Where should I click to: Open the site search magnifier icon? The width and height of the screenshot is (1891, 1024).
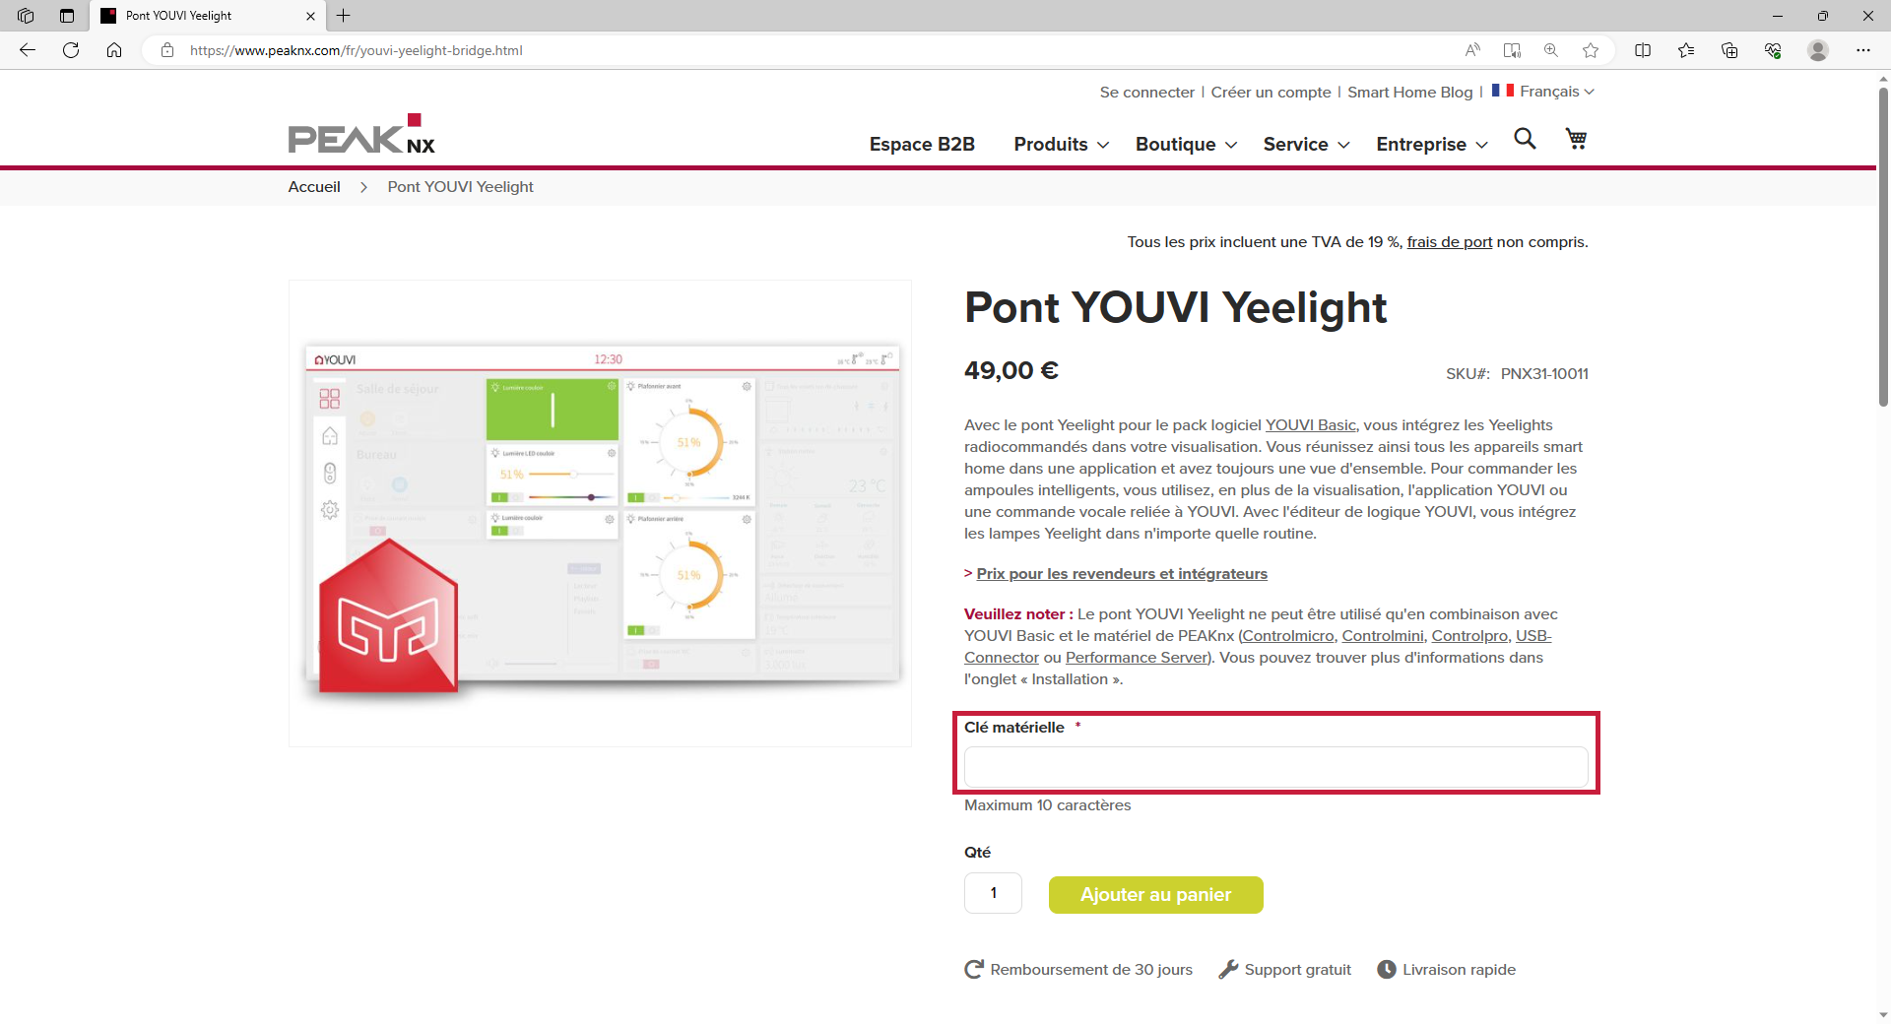pyautogui.click(x=1525, y=139)
